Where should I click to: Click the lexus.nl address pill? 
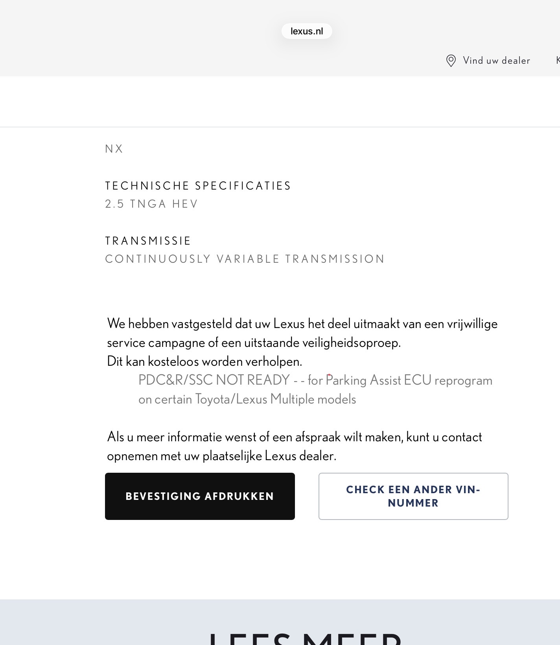(x=307, y=31)
